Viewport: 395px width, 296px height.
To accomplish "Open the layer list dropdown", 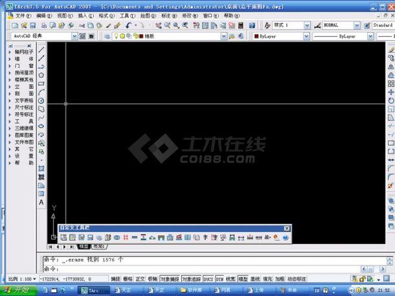I will [223, 36].
